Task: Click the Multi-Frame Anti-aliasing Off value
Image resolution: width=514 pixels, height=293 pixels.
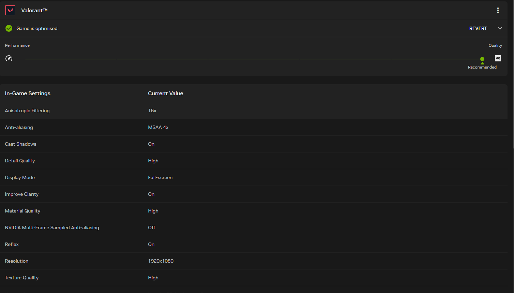Action: tap(152, 228)
